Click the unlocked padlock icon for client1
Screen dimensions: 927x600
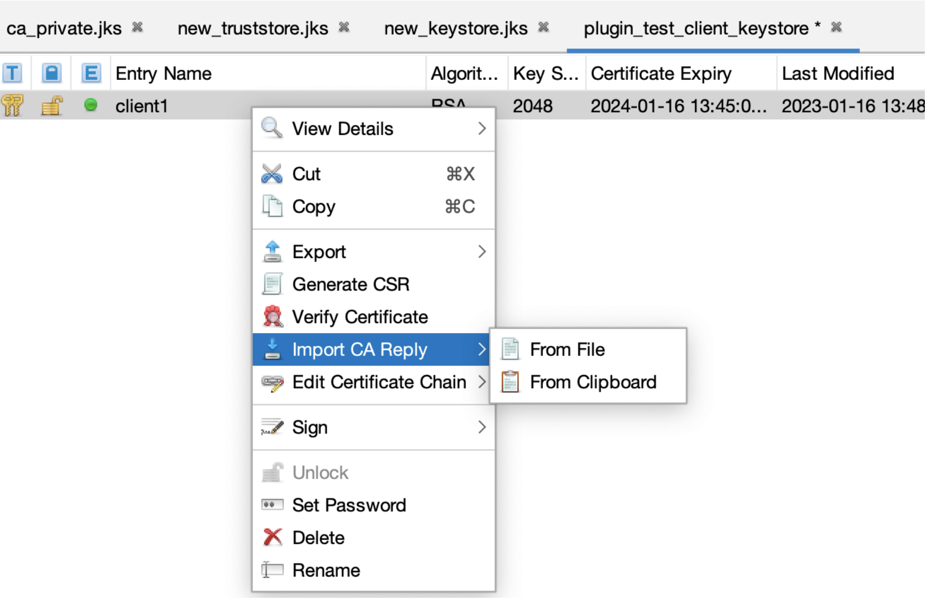pos(52,106)
